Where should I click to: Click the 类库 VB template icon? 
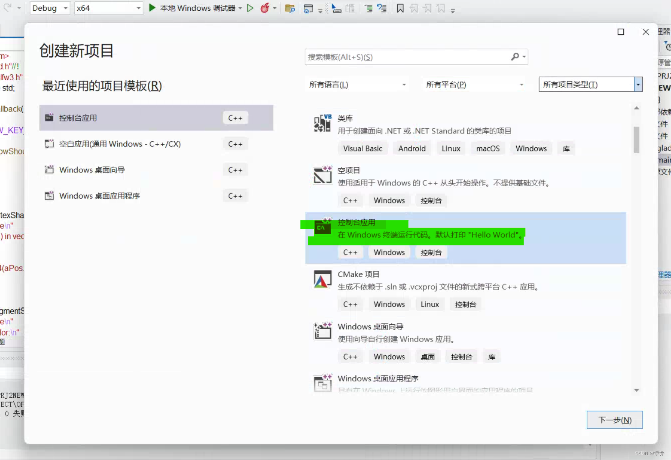[x=322, y=123]
